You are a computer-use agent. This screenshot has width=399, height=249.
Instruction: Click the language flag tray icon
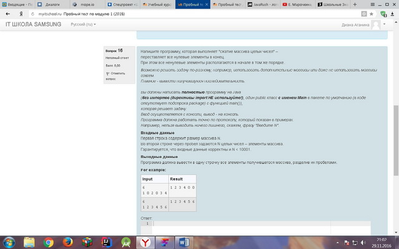tap(347, 243)
